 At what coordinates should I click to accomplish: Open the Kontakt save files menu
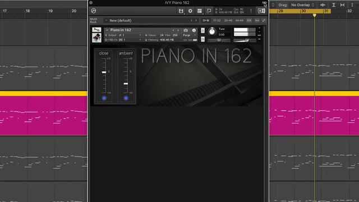click(x=181, y=11)
